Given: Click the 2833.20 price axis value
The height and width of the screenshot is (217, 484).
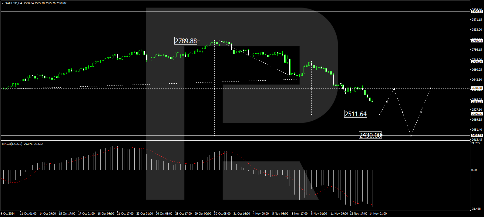Looking at the screenshot, I should pos(477,30).
